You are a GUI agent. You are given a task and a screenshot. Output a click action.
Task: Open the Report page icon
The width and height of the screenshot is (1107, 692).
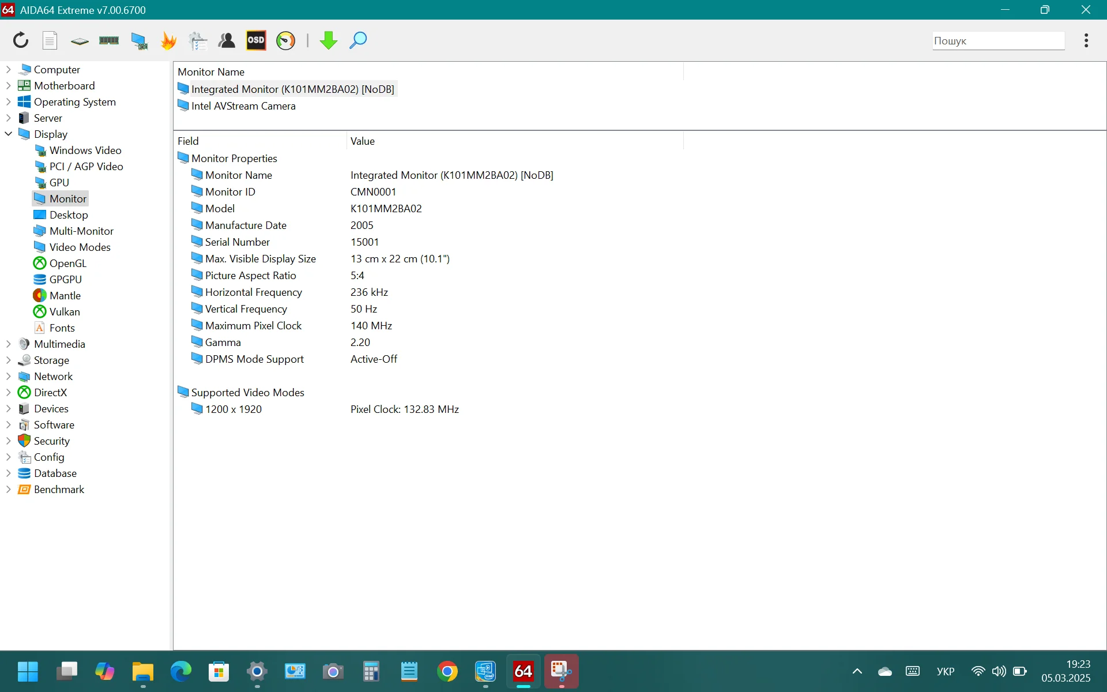pos(50,40)
